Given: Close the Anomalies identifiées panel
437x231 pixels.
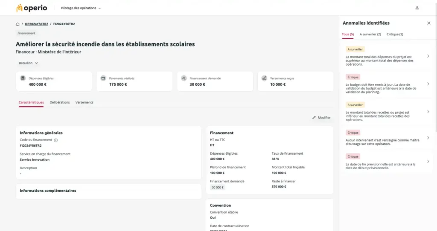Looking at the screenshot, I should coord(428,23).
